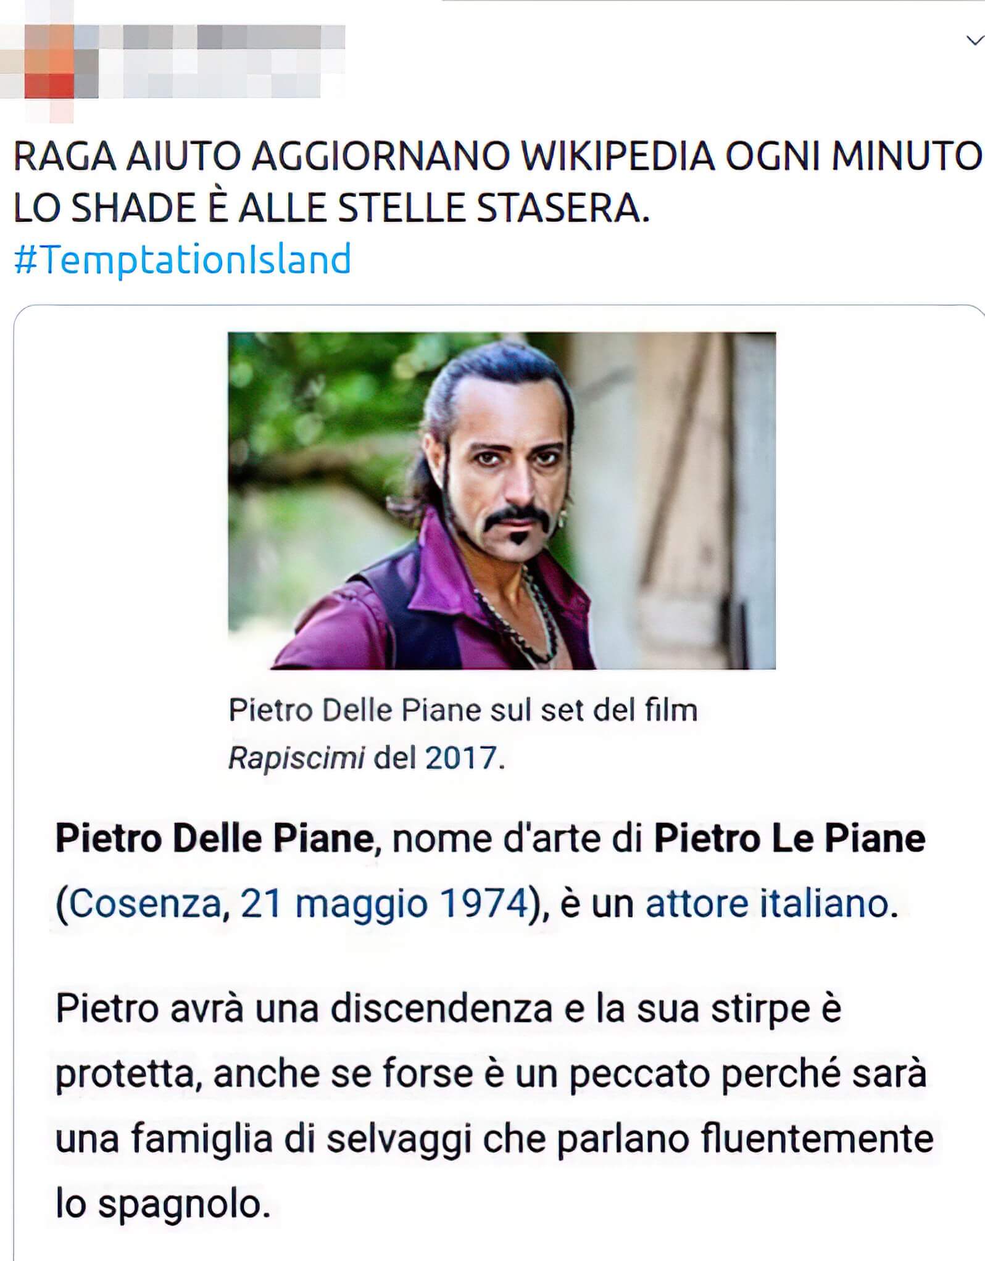Click the bold Pietro Le Piane name
985x1261 pixels.
[789, 838]
